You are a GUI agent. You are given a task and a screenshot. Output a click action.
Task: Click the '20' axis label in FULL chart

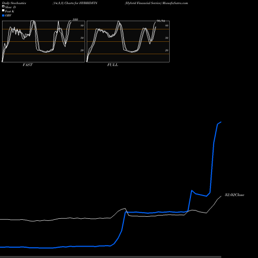167,50
